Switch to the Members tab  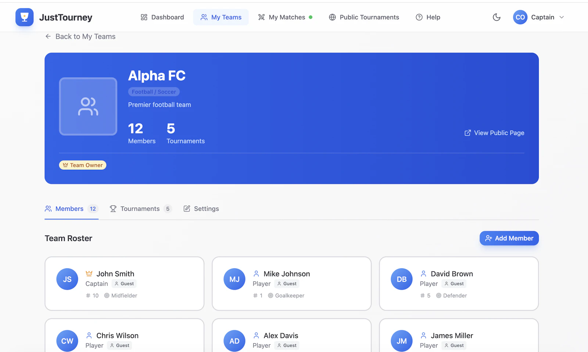coord(71,209)
